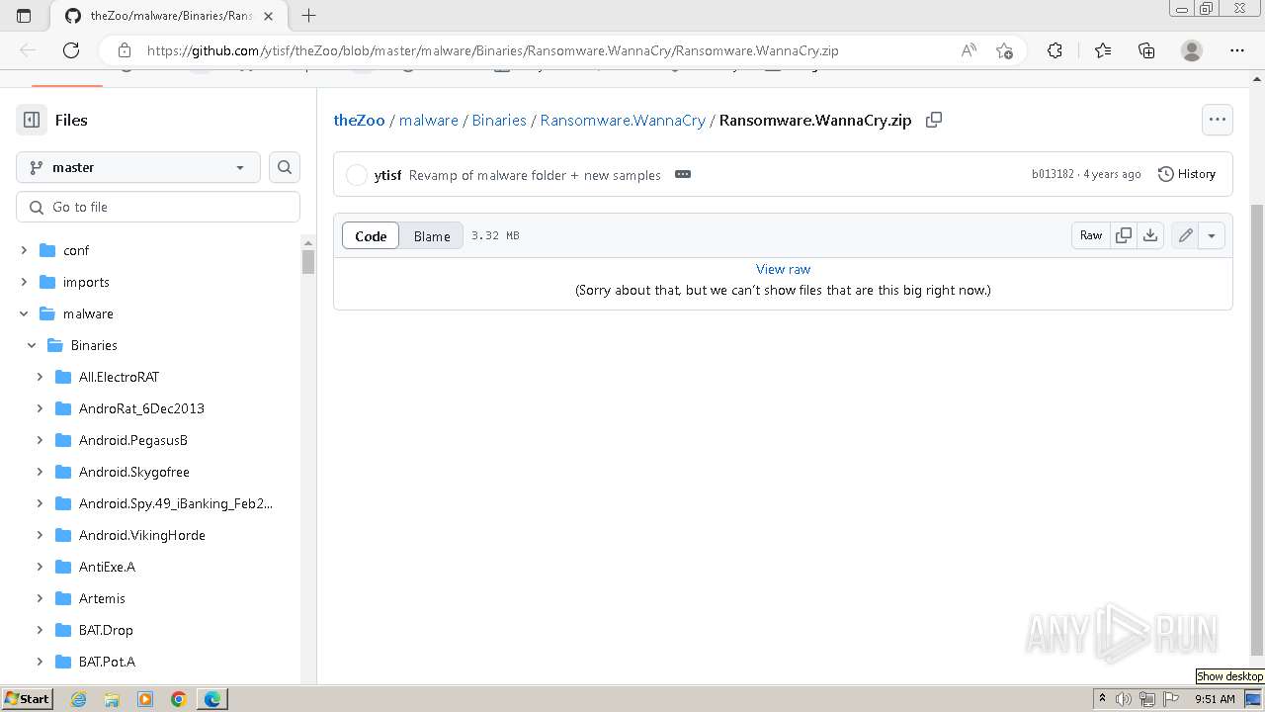Close the theZoo GitHub tab
Screen dimensions: 1265x712
coord(268,16)
